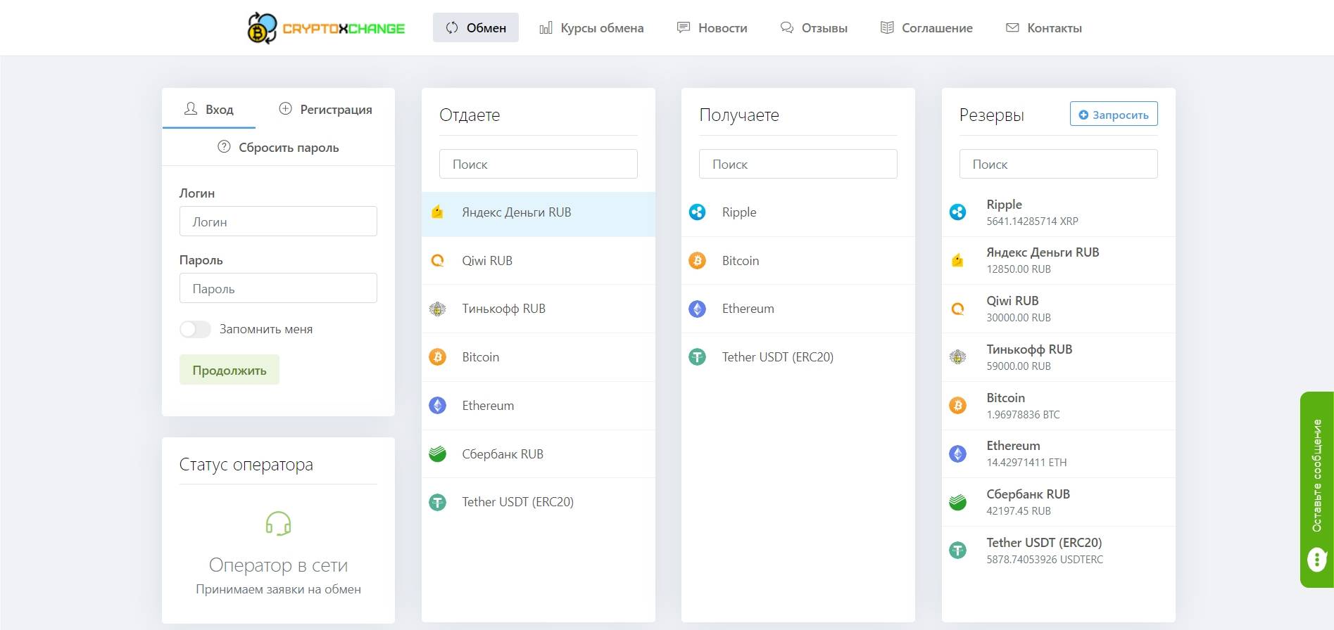This screenshot has height=630, width=1334.
Task: Open the Отзывы page
Action: 814,27
